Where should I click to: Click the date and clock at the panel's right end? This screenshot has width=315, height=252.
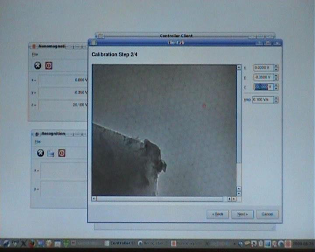pos(303,244)
